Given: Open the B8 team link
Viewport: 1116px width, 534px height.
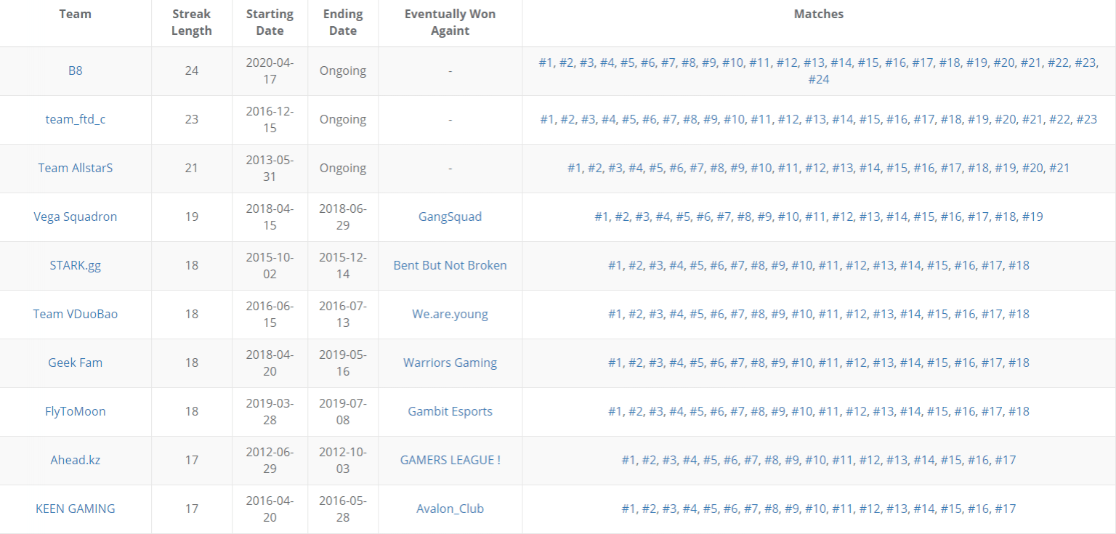Looking at the screenshot, I should coord(76,71).
